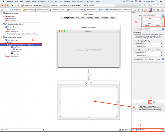Show the Object library
Image resolution: width=165 pixels, height=132 pixels.
coord(150,102)
